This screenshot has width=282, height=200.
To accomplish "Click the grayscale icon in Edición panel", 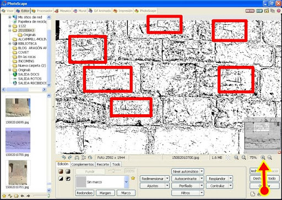I will coord(68,171).
